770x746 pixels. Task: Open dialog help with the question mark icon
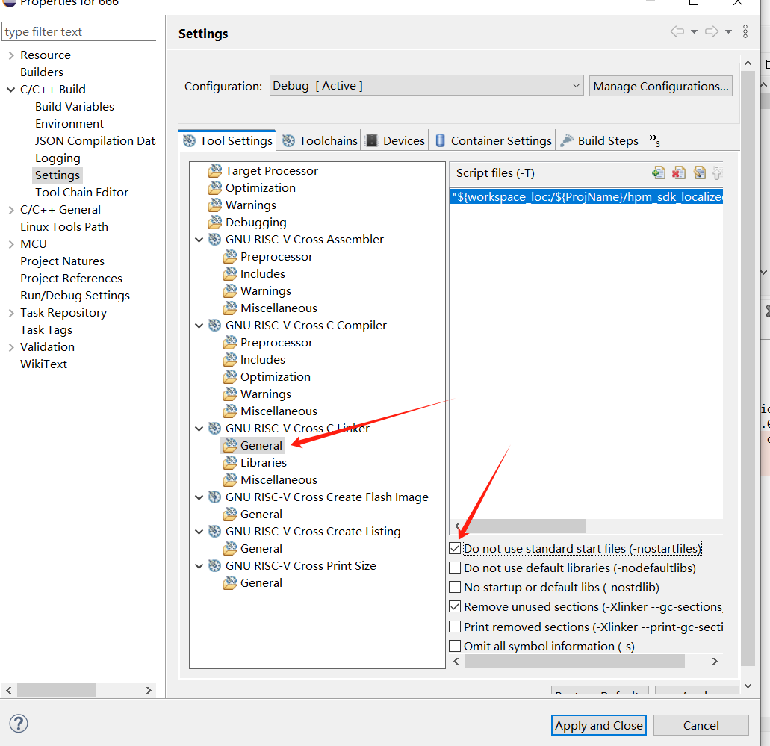tap(19, 723)
